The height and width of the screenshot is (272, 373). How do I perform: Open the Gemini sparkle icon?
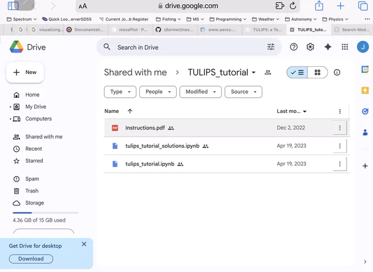(x=328, y=47)
